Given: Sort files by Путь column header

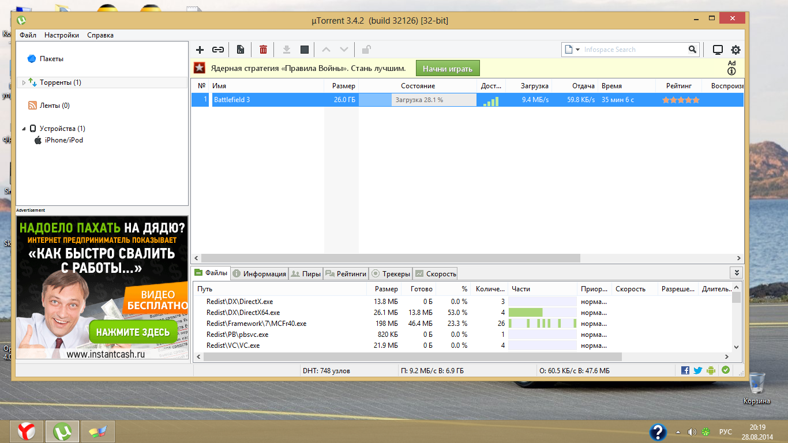Looking at the screenshot, I should pos(280,289).
